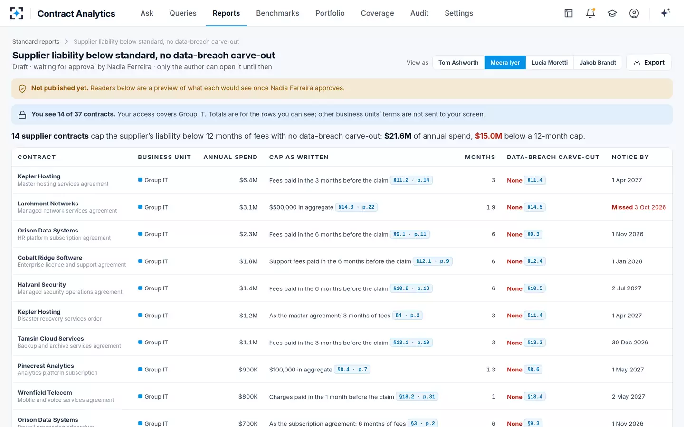The image size is (684, 427).
Task: Open the graduation cap learning icon
Action: point(612,13)
